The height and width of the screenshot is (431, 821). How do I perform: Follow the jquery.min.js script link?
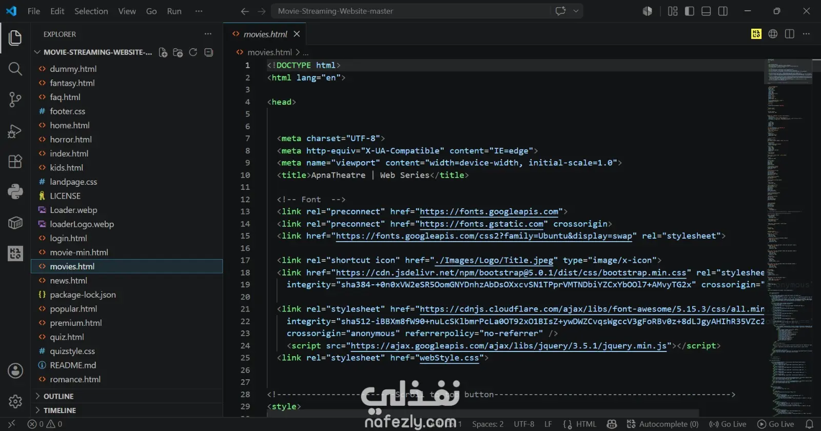pos(509,346)
